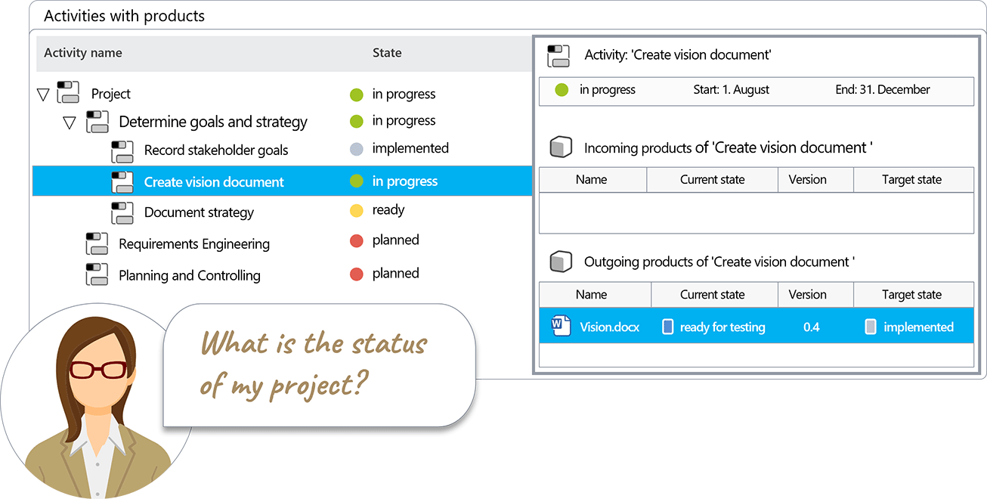Screen dimensions: 987x499
Task: Collapse the Project tree node
Action: tap(43, 95)
